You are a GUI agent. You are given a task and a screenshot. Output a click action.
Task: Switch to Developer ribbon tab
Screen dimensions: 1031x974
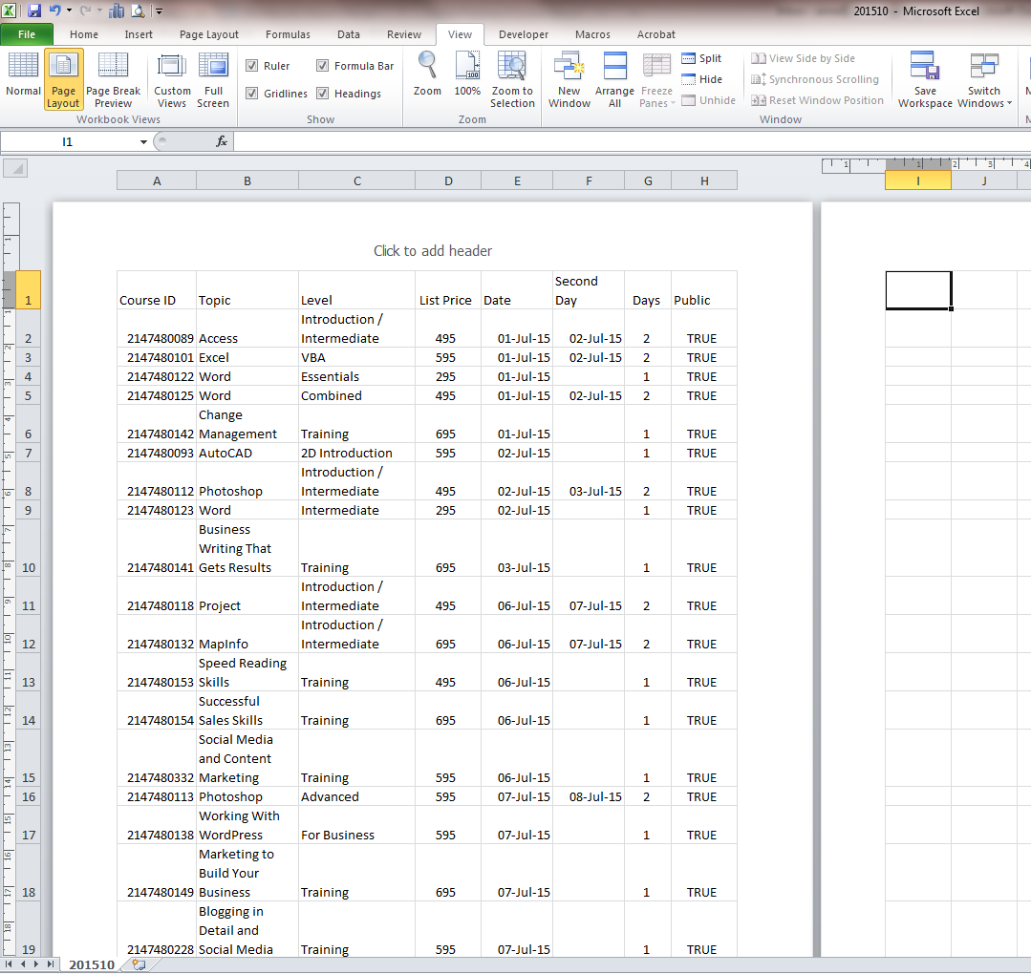point(524,34)
